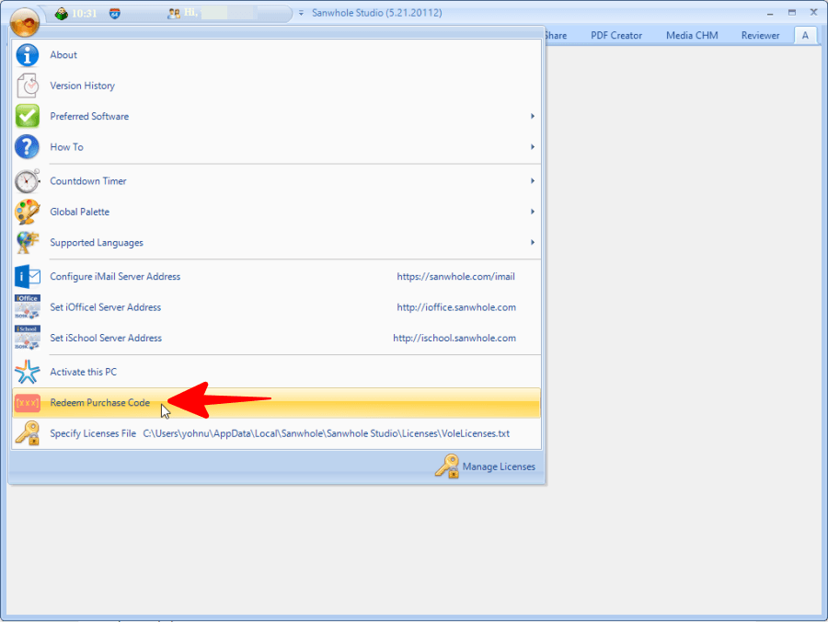Select the Activate this PC menu item
This screenshot has width=828, height=622.
tap(276, 372)
